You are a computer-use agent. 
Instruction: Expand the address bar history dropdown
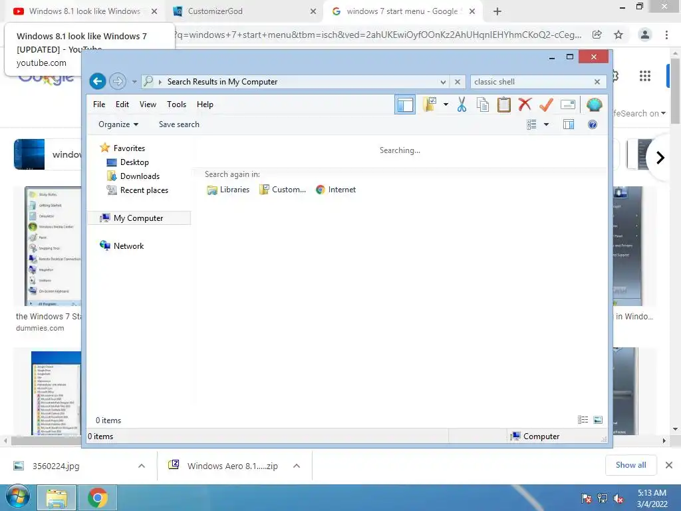tap(443, 82)
